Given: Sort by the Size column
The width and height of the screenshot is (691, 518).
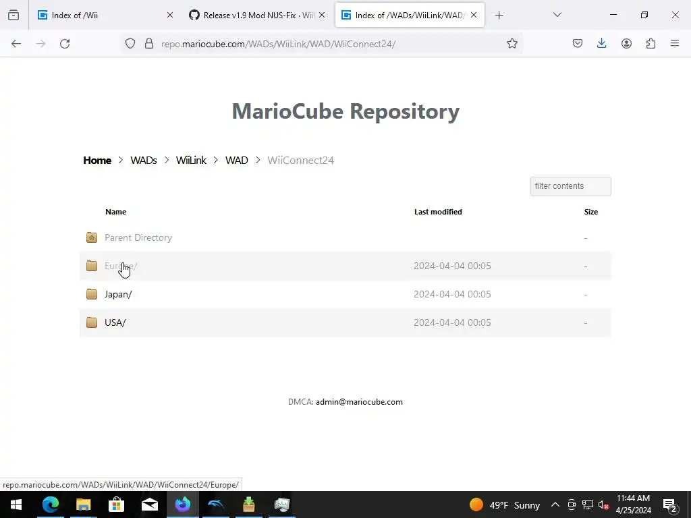Looking at the screenshot, I should (x=591, y=212).
